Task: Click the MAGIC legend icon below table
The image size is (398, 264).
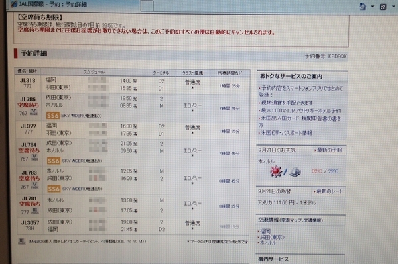Action: 22,242
